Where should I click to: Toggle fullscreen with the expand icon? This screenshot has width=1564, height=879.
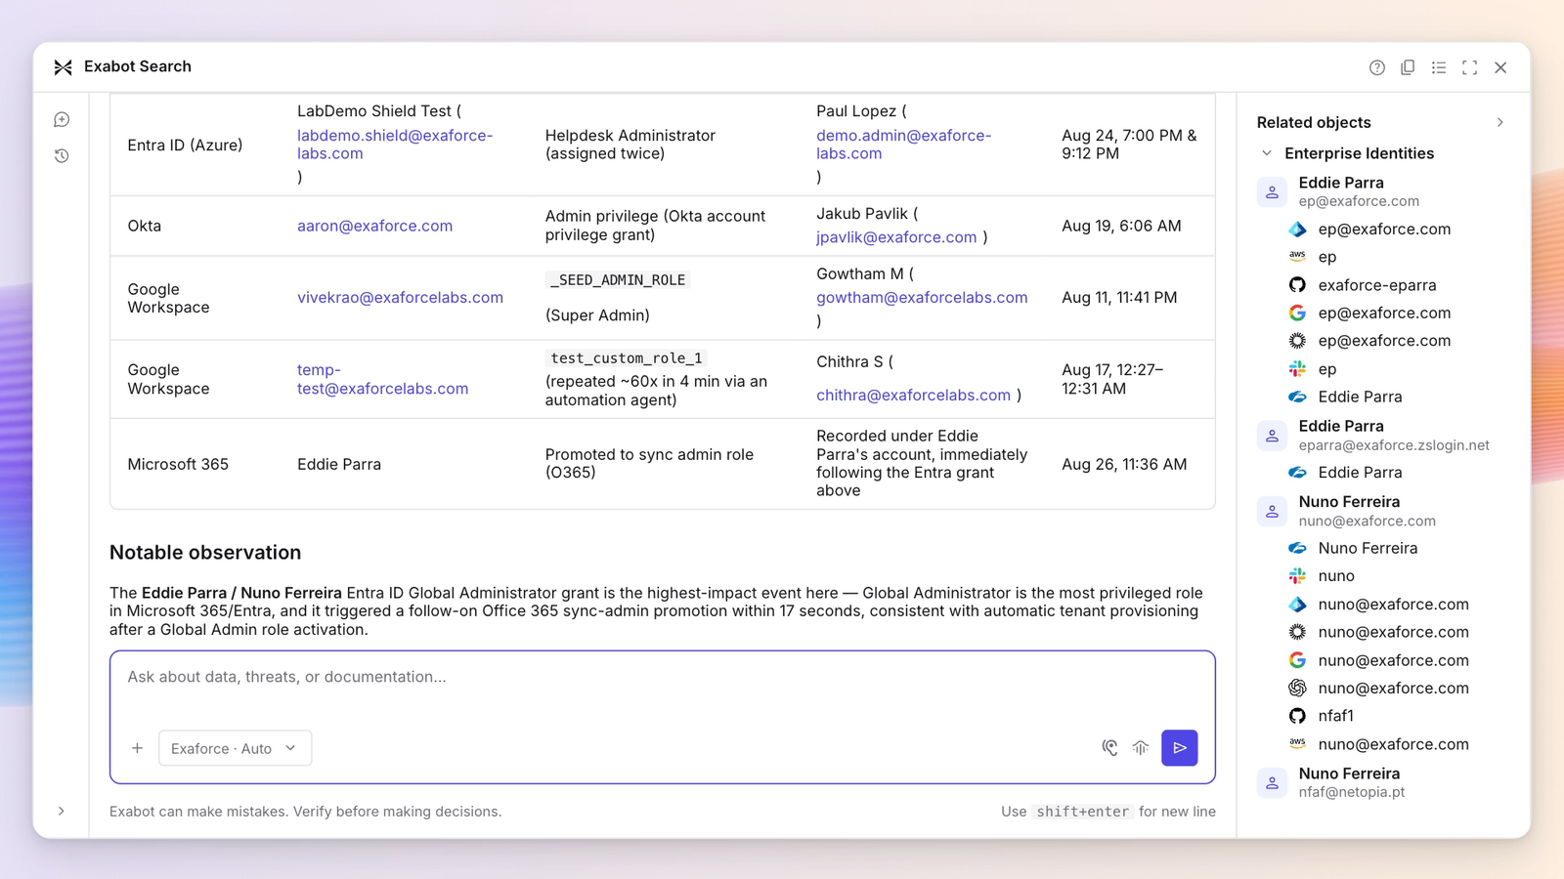point(1469,67)
